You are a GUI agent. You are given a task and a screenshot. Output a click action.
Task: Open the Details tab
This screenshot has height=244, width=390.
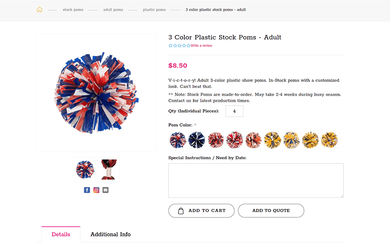coord(61,234)
